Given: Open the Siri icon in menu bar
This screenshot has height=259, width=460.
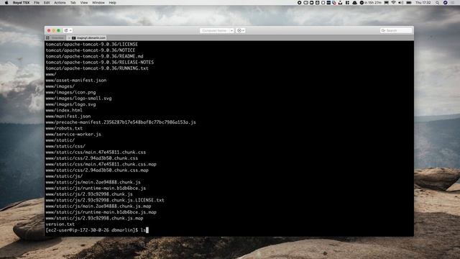Looking at the screenshot, I should click(445, 3).
